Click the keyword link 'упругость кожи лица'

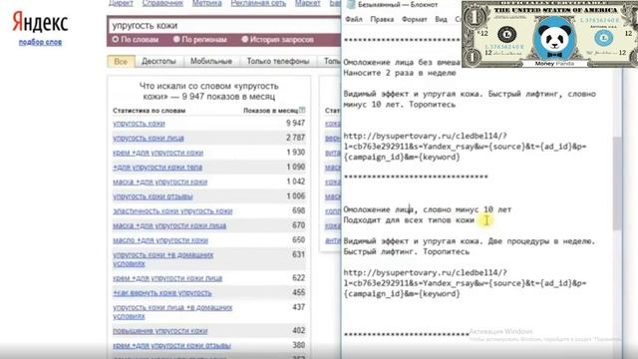pos(149,138)
